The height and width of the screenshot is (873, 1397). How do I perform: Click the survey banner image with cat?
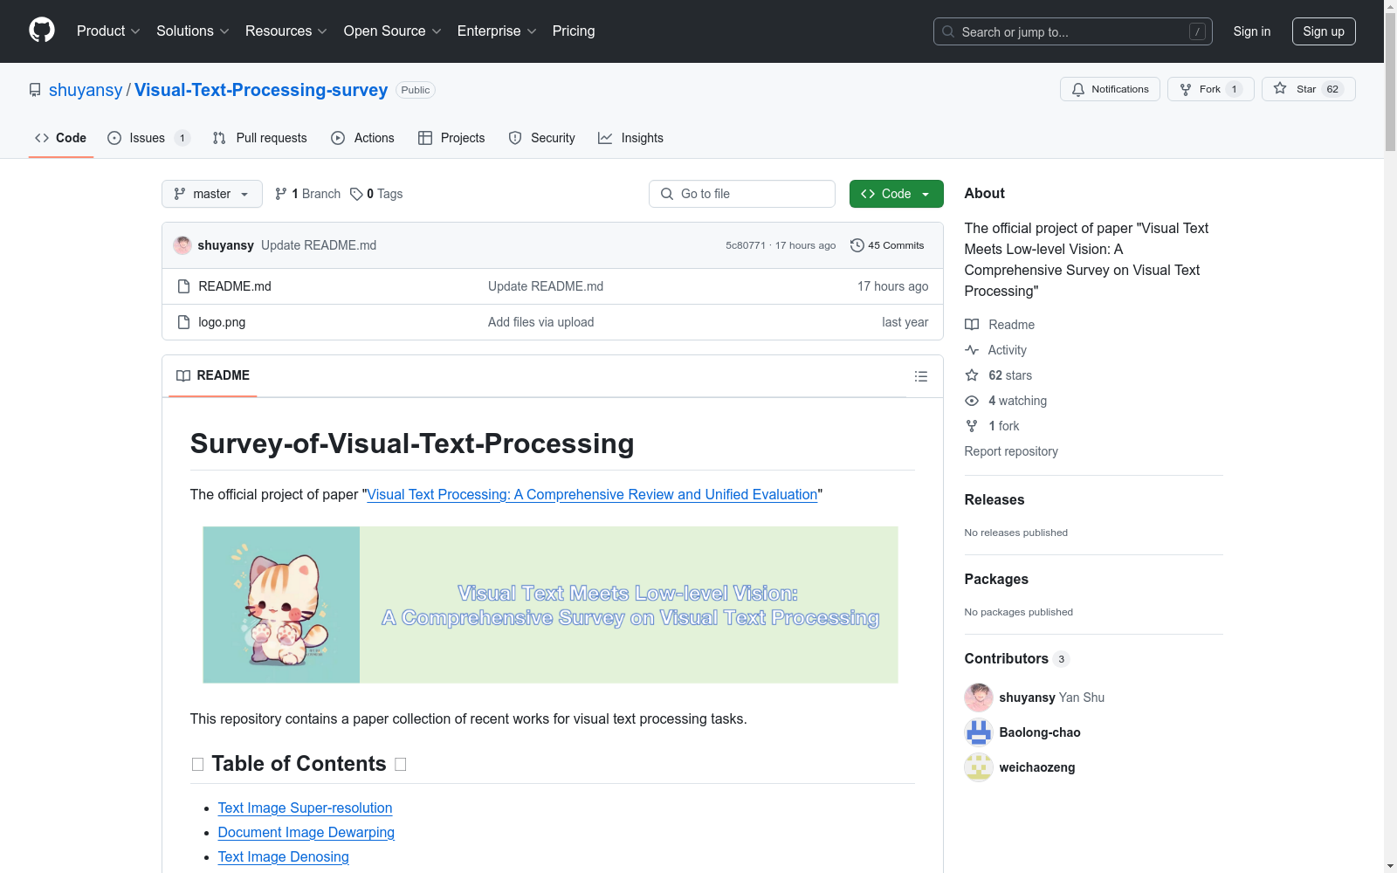pyautogui.click(x=550, y=605)
